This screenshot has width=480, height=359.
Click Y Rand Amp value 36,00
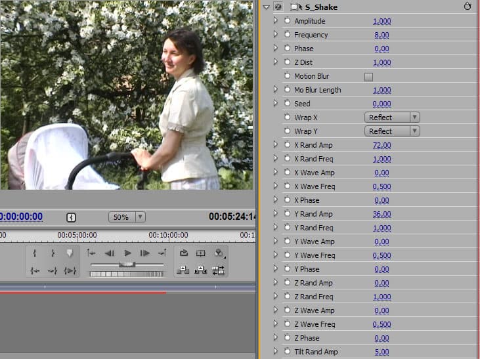point(382,214)
